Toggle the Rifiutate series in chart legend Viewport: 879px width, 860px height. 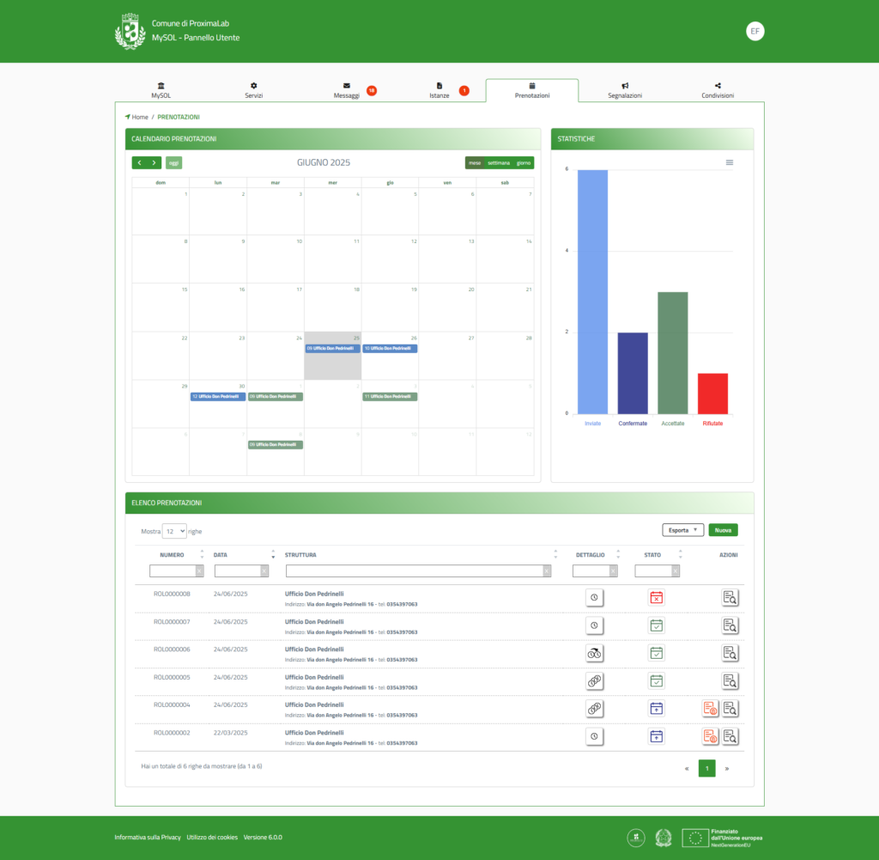(712, 424)
